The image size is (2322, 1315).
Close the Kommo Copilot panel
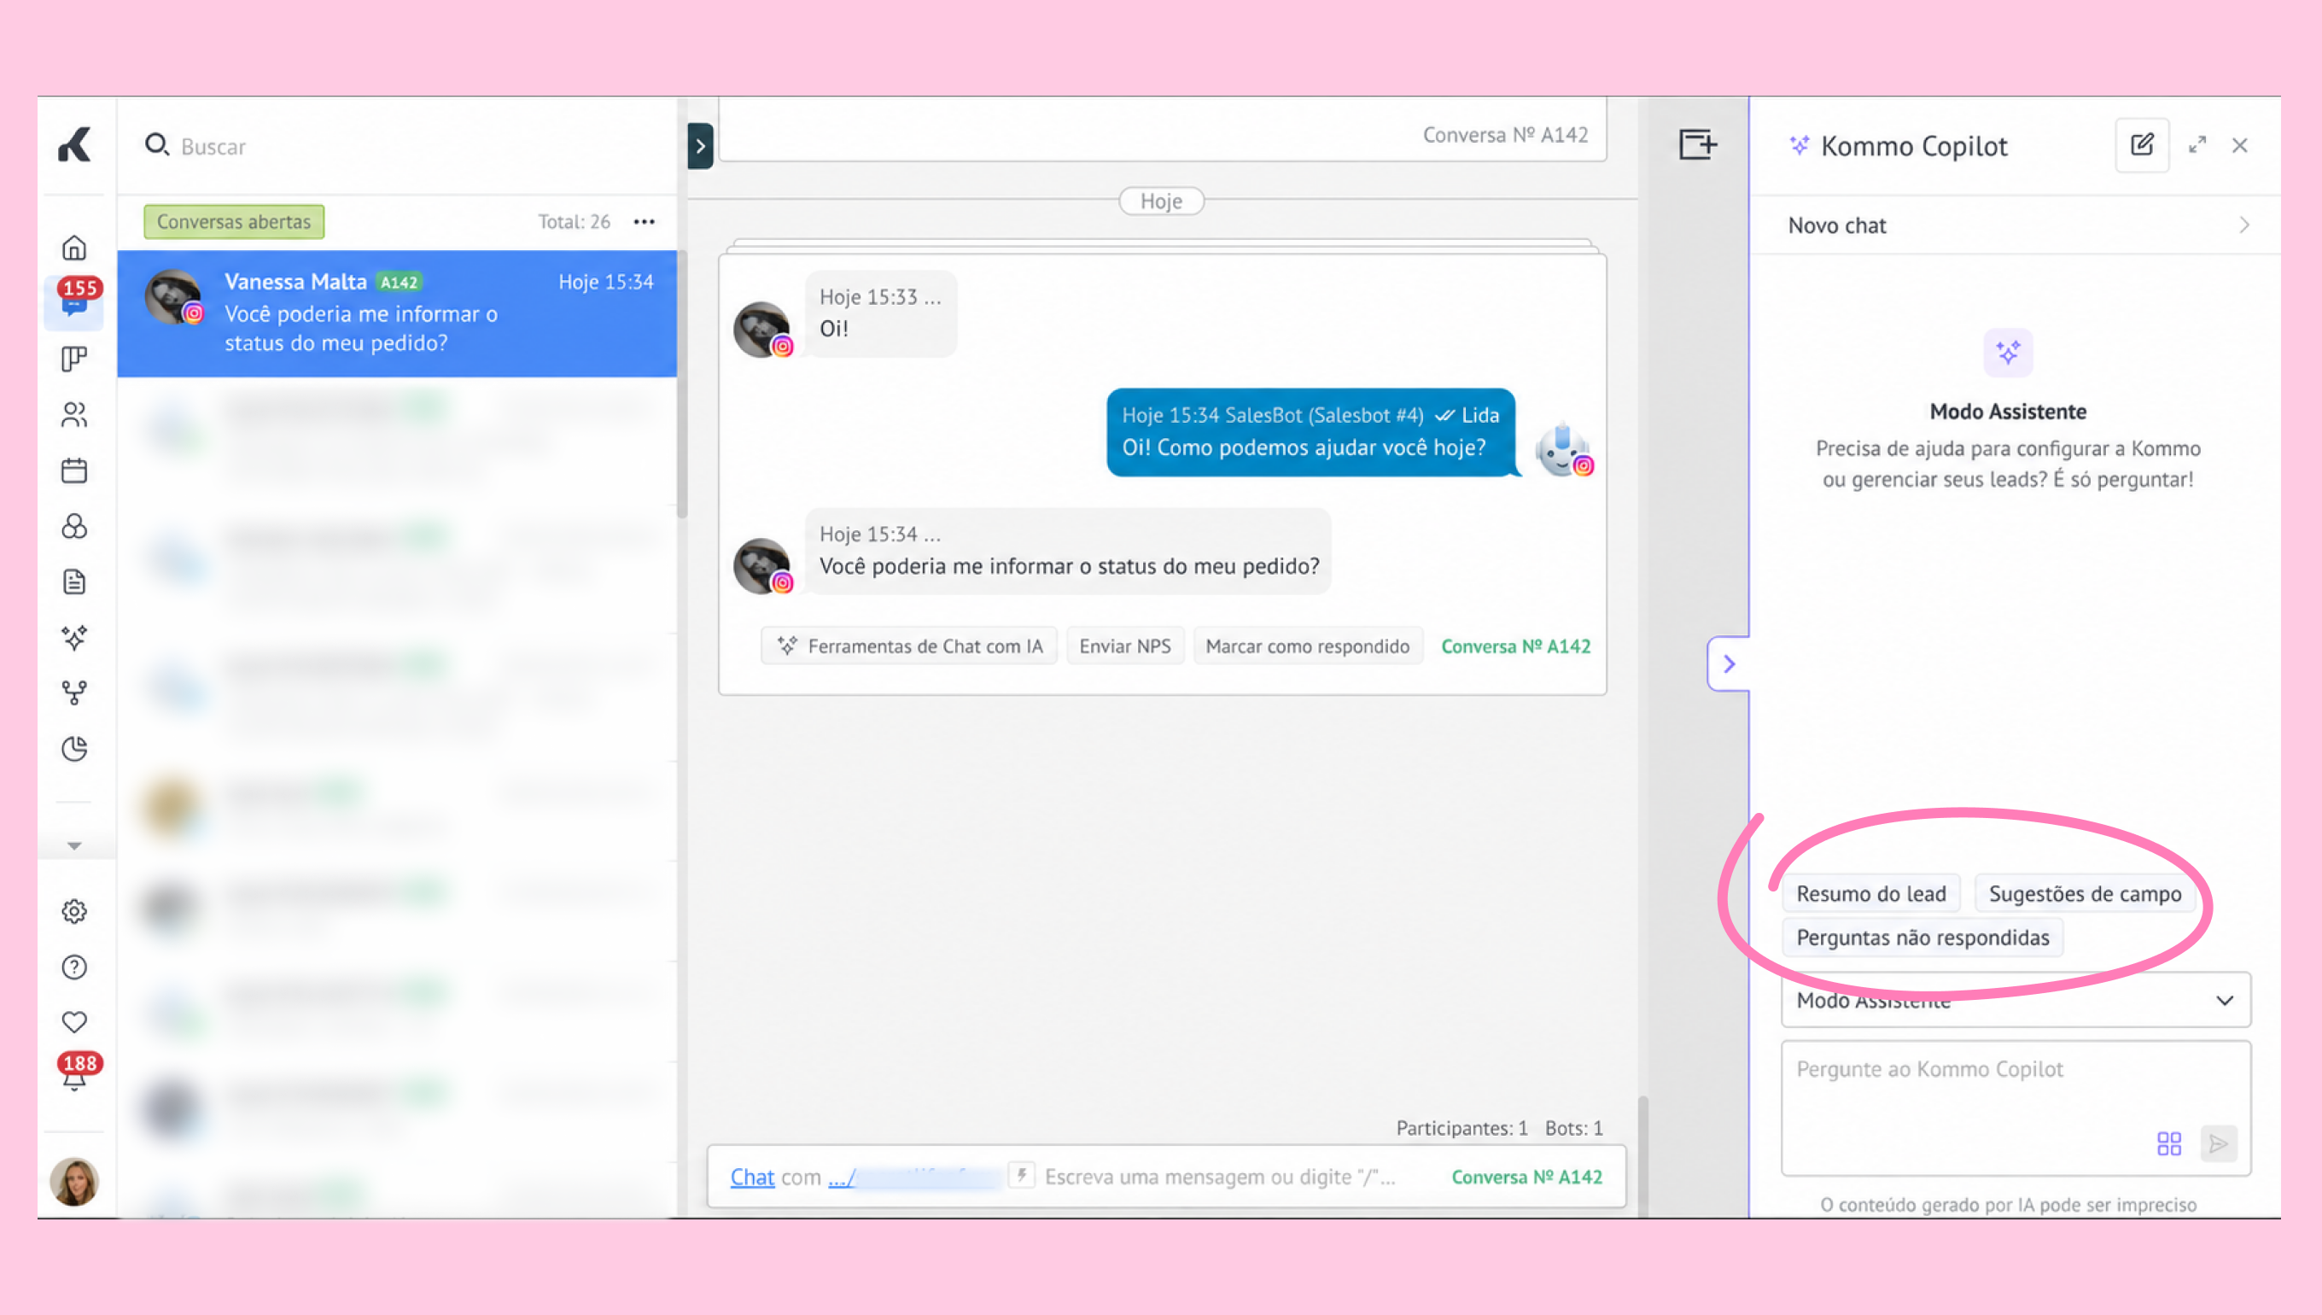pos(2240,144)
